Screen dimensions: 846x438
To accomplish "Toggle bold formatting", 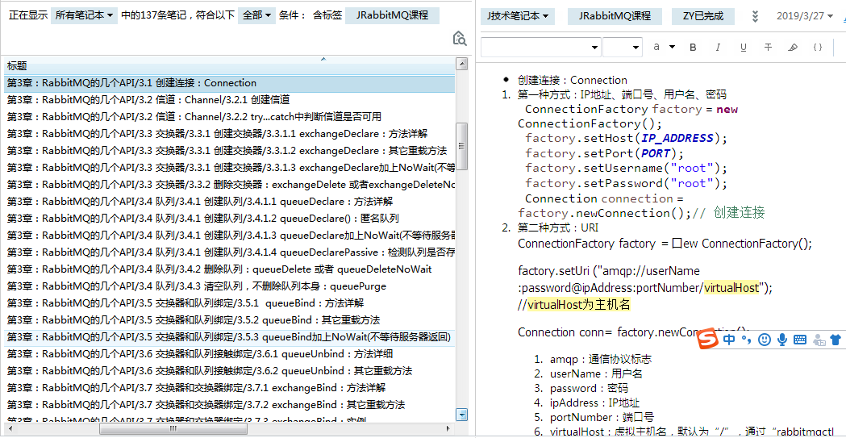I will (x=694, y=47).
